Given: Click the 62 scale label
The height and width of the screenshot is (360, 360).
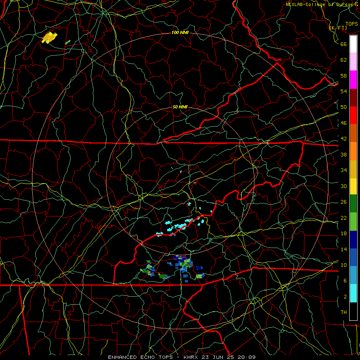Looking at the screenshot, I should pos(344,60).
